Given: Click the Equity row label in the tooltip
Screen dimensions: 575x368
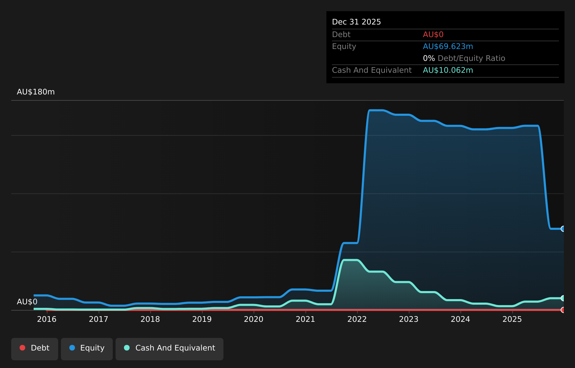Looking at the screenshot, I should tap(344, 47).
